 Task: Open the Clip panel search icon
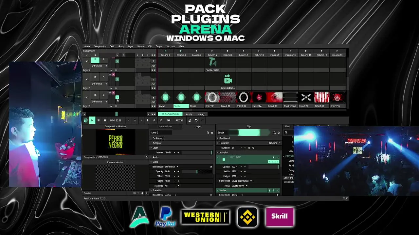[x=275, y=133]
